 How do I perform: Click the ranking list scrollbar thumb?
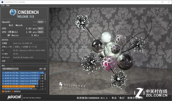45,77
